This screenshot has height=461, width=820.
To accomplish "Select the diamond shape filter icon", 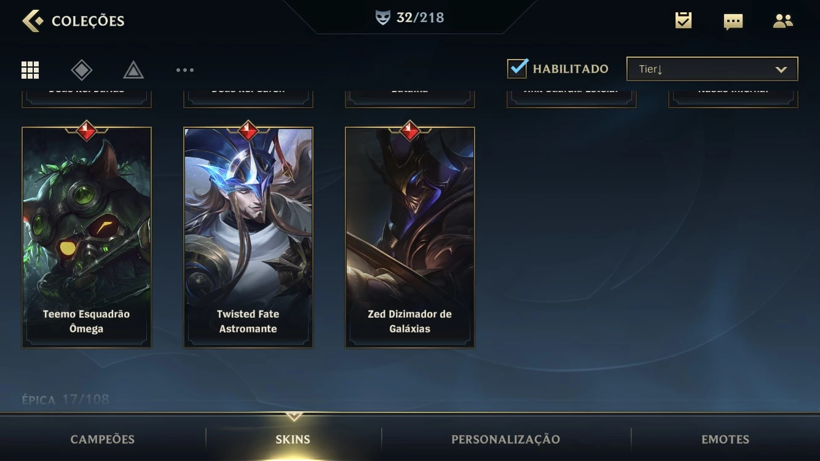I will pyautogui.click(x=82, y=70).
